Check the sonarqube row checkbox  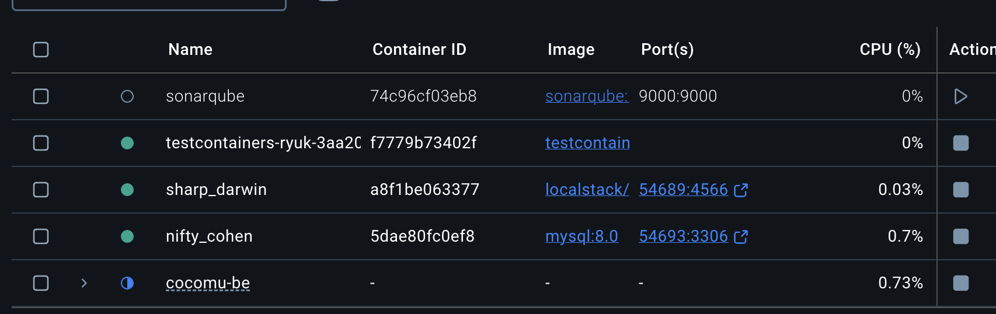[41, 96]
